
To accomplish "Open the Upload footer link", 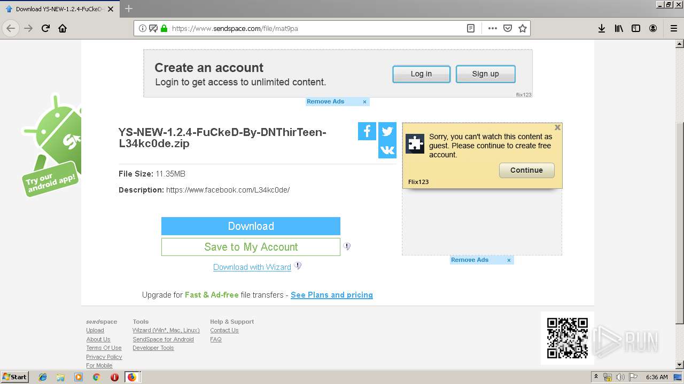I will [95, 331].
